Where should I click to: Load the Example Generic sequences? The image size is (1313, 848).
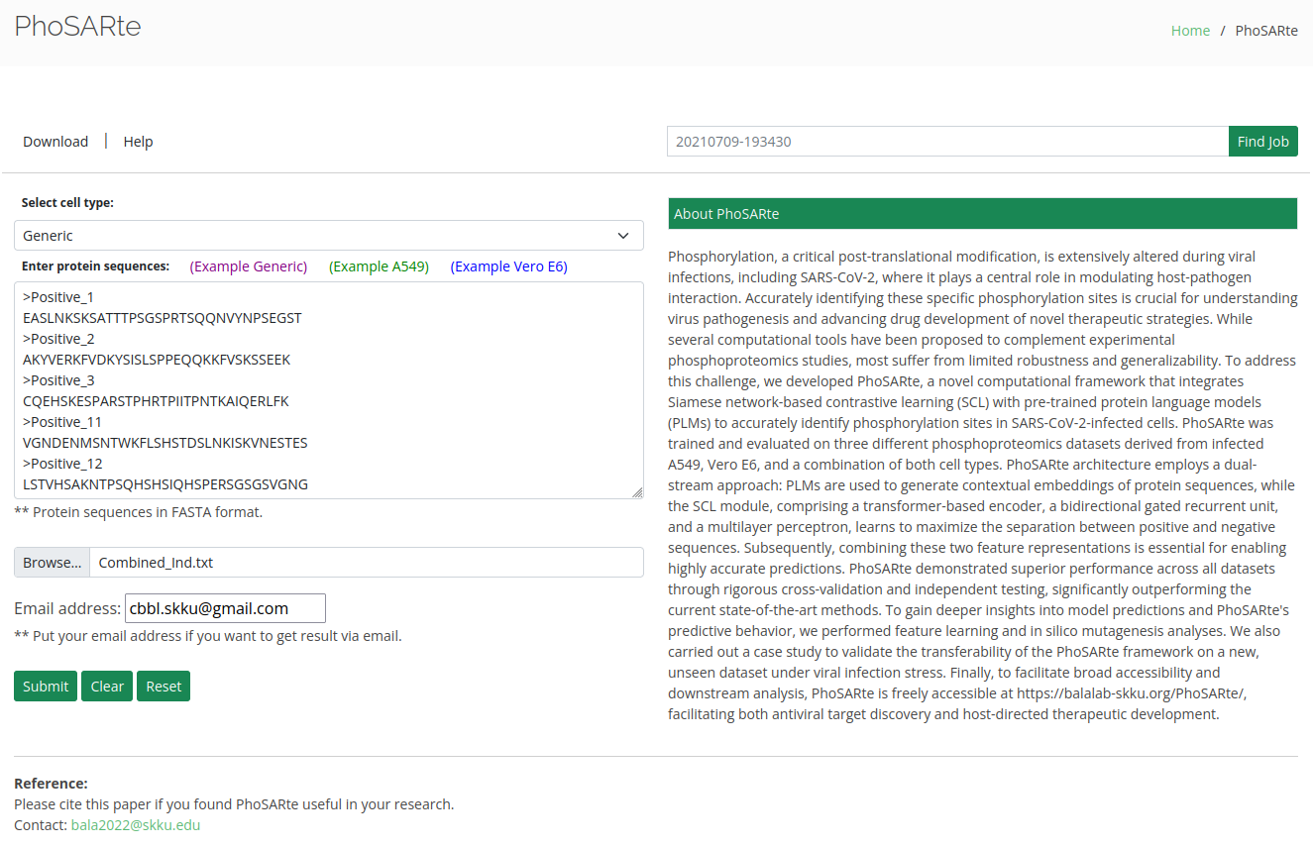(249, 266)
